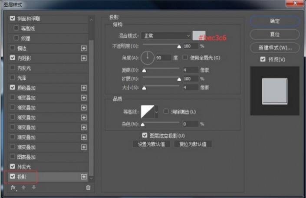Click the angle dial next to 角度(A)

tap(147, 58)
